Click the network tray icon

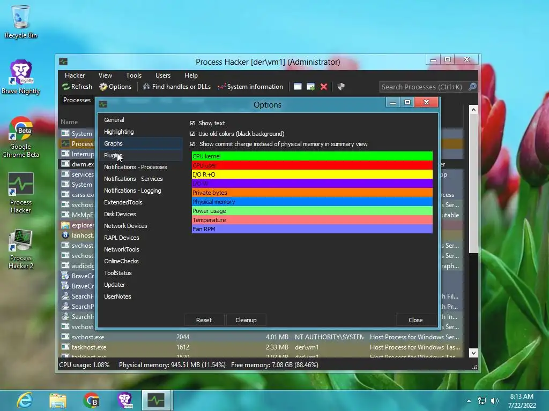[482, 401]
